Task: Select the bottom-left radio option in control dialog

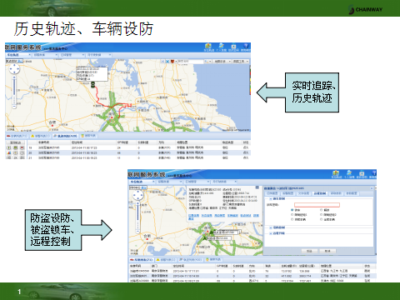Action: click(x=292, y=219)
